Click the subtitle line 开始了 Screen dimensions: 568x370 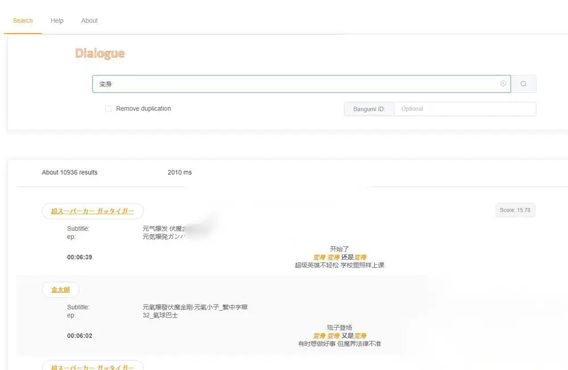point(340,249)
